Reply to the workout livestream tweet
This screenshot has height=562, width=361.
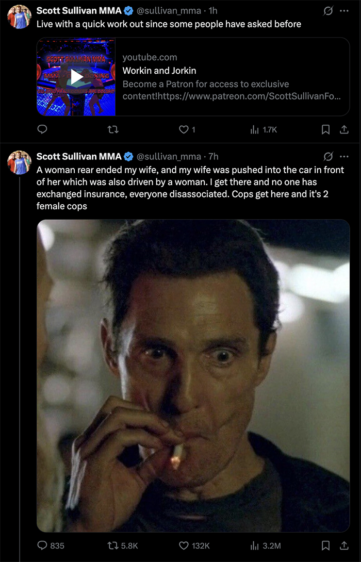pyautogui.click(x=43, y=130)
